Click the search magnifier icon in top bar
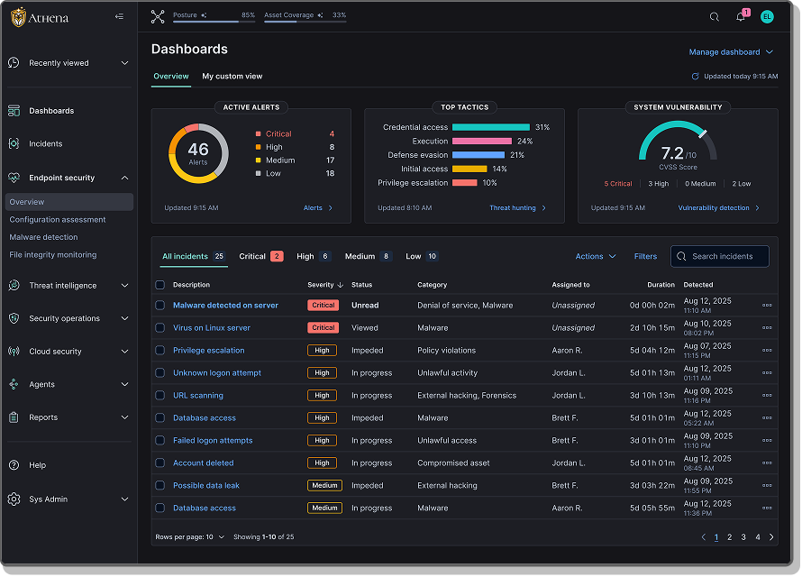Viewport: 802px width, 577px height. 715,16
